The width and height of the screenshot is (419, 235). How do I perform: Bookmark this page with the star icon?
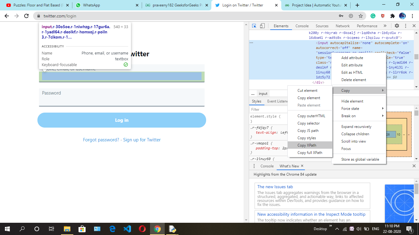(x=361, y=16)
